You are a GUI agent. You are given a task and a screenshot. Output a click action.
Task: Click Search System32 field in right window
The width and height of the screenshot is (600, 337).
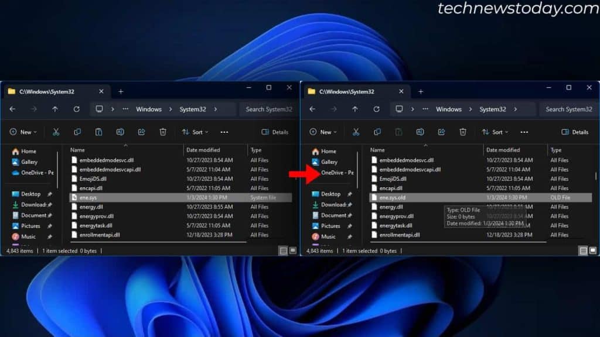(x=568, y=109)
